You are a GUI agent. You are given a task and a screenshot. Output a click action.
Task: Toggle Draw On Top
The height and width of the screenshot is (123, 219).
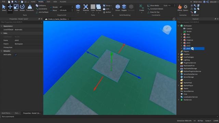[x=153, y=12]
